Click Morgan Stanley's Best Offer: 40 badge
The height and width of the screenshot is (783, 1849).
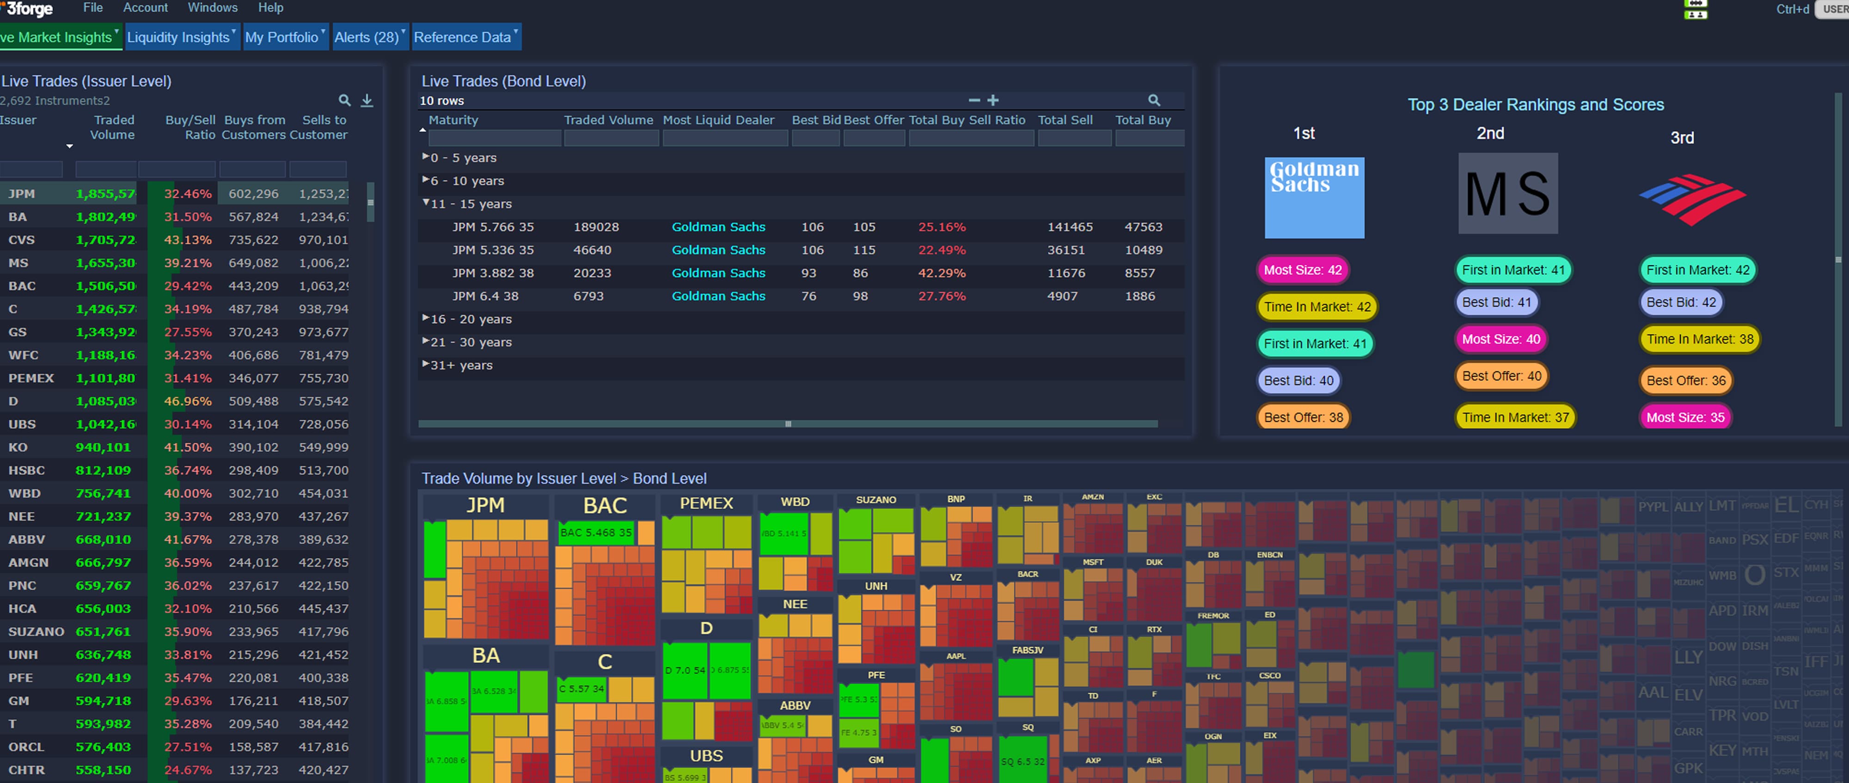[1501, 375]
